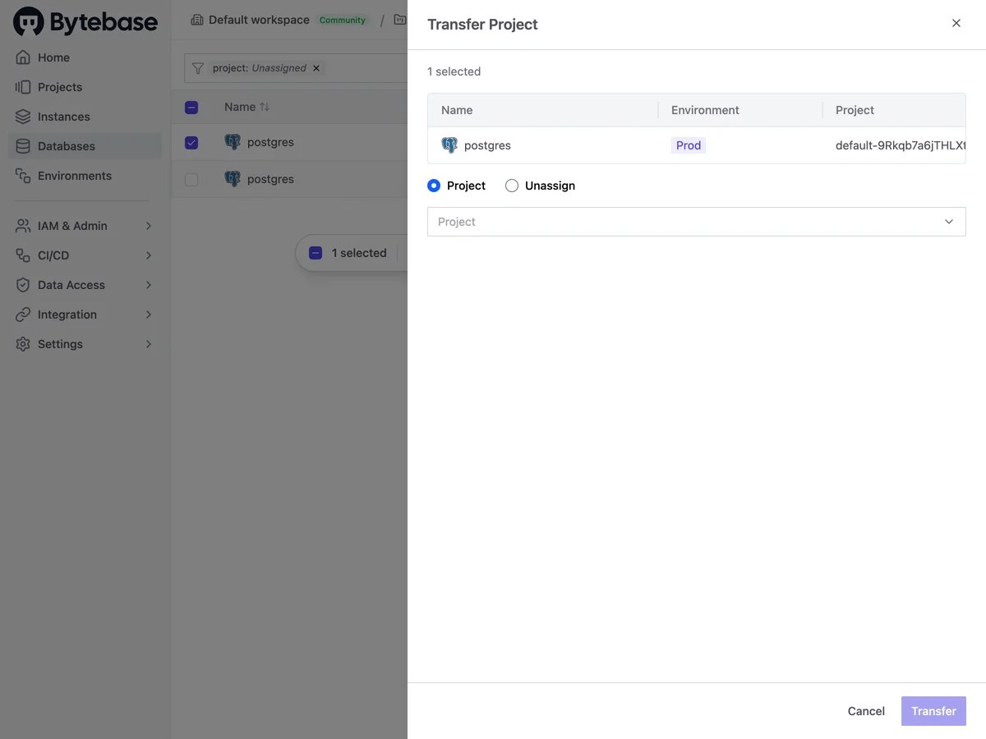Open the Home page icon

[23, 57]
